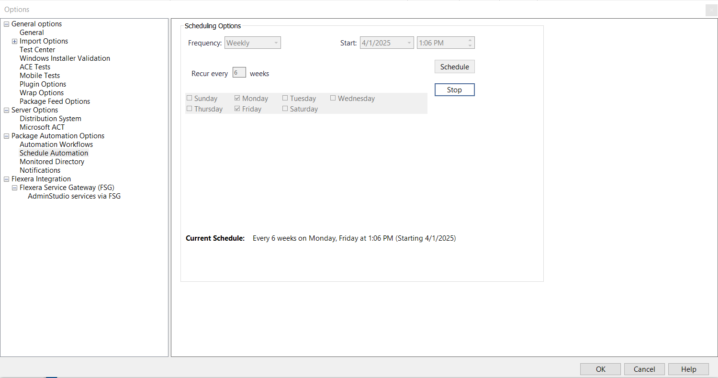Enable the Wednesday checkbox
This screenshot has width=718, height=378.
point(333,98)
